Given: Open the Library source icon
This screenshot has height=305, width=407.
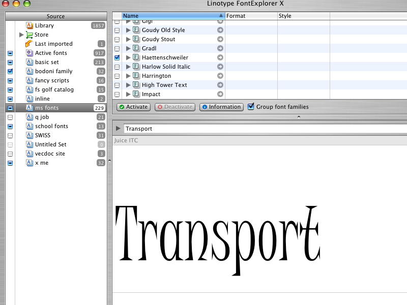Looking at the screenshot, I should (30, 25).
